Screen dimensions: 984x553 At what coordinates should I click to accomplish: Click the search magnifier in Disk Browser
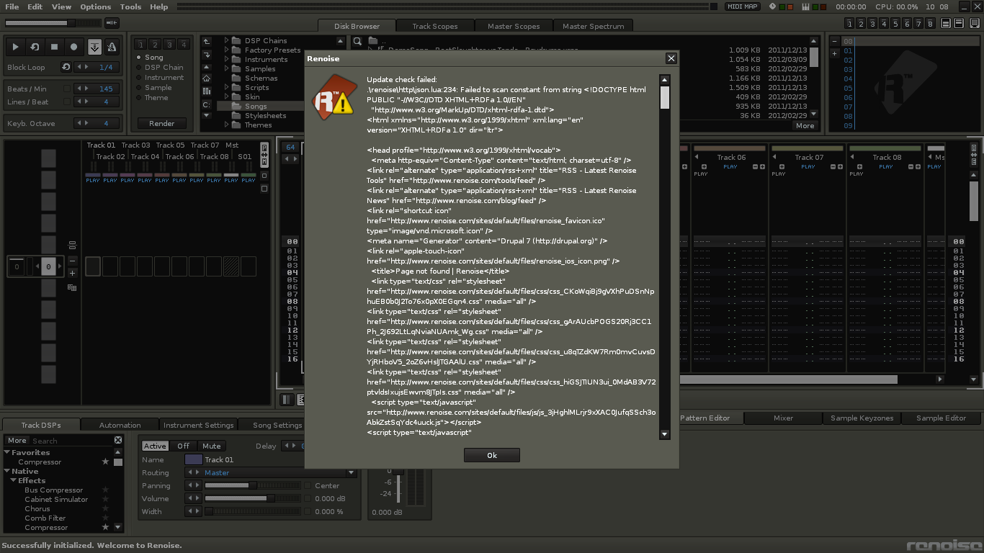click(357, 41)
